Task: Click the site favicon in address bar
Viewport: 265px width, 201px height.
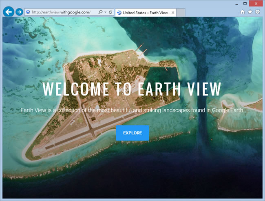Action: click(x=28, y=13)
